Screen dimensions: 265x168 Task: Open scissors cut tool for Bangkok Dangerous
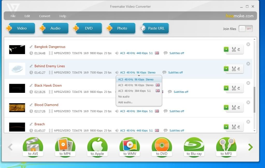[x=234, y=50]
